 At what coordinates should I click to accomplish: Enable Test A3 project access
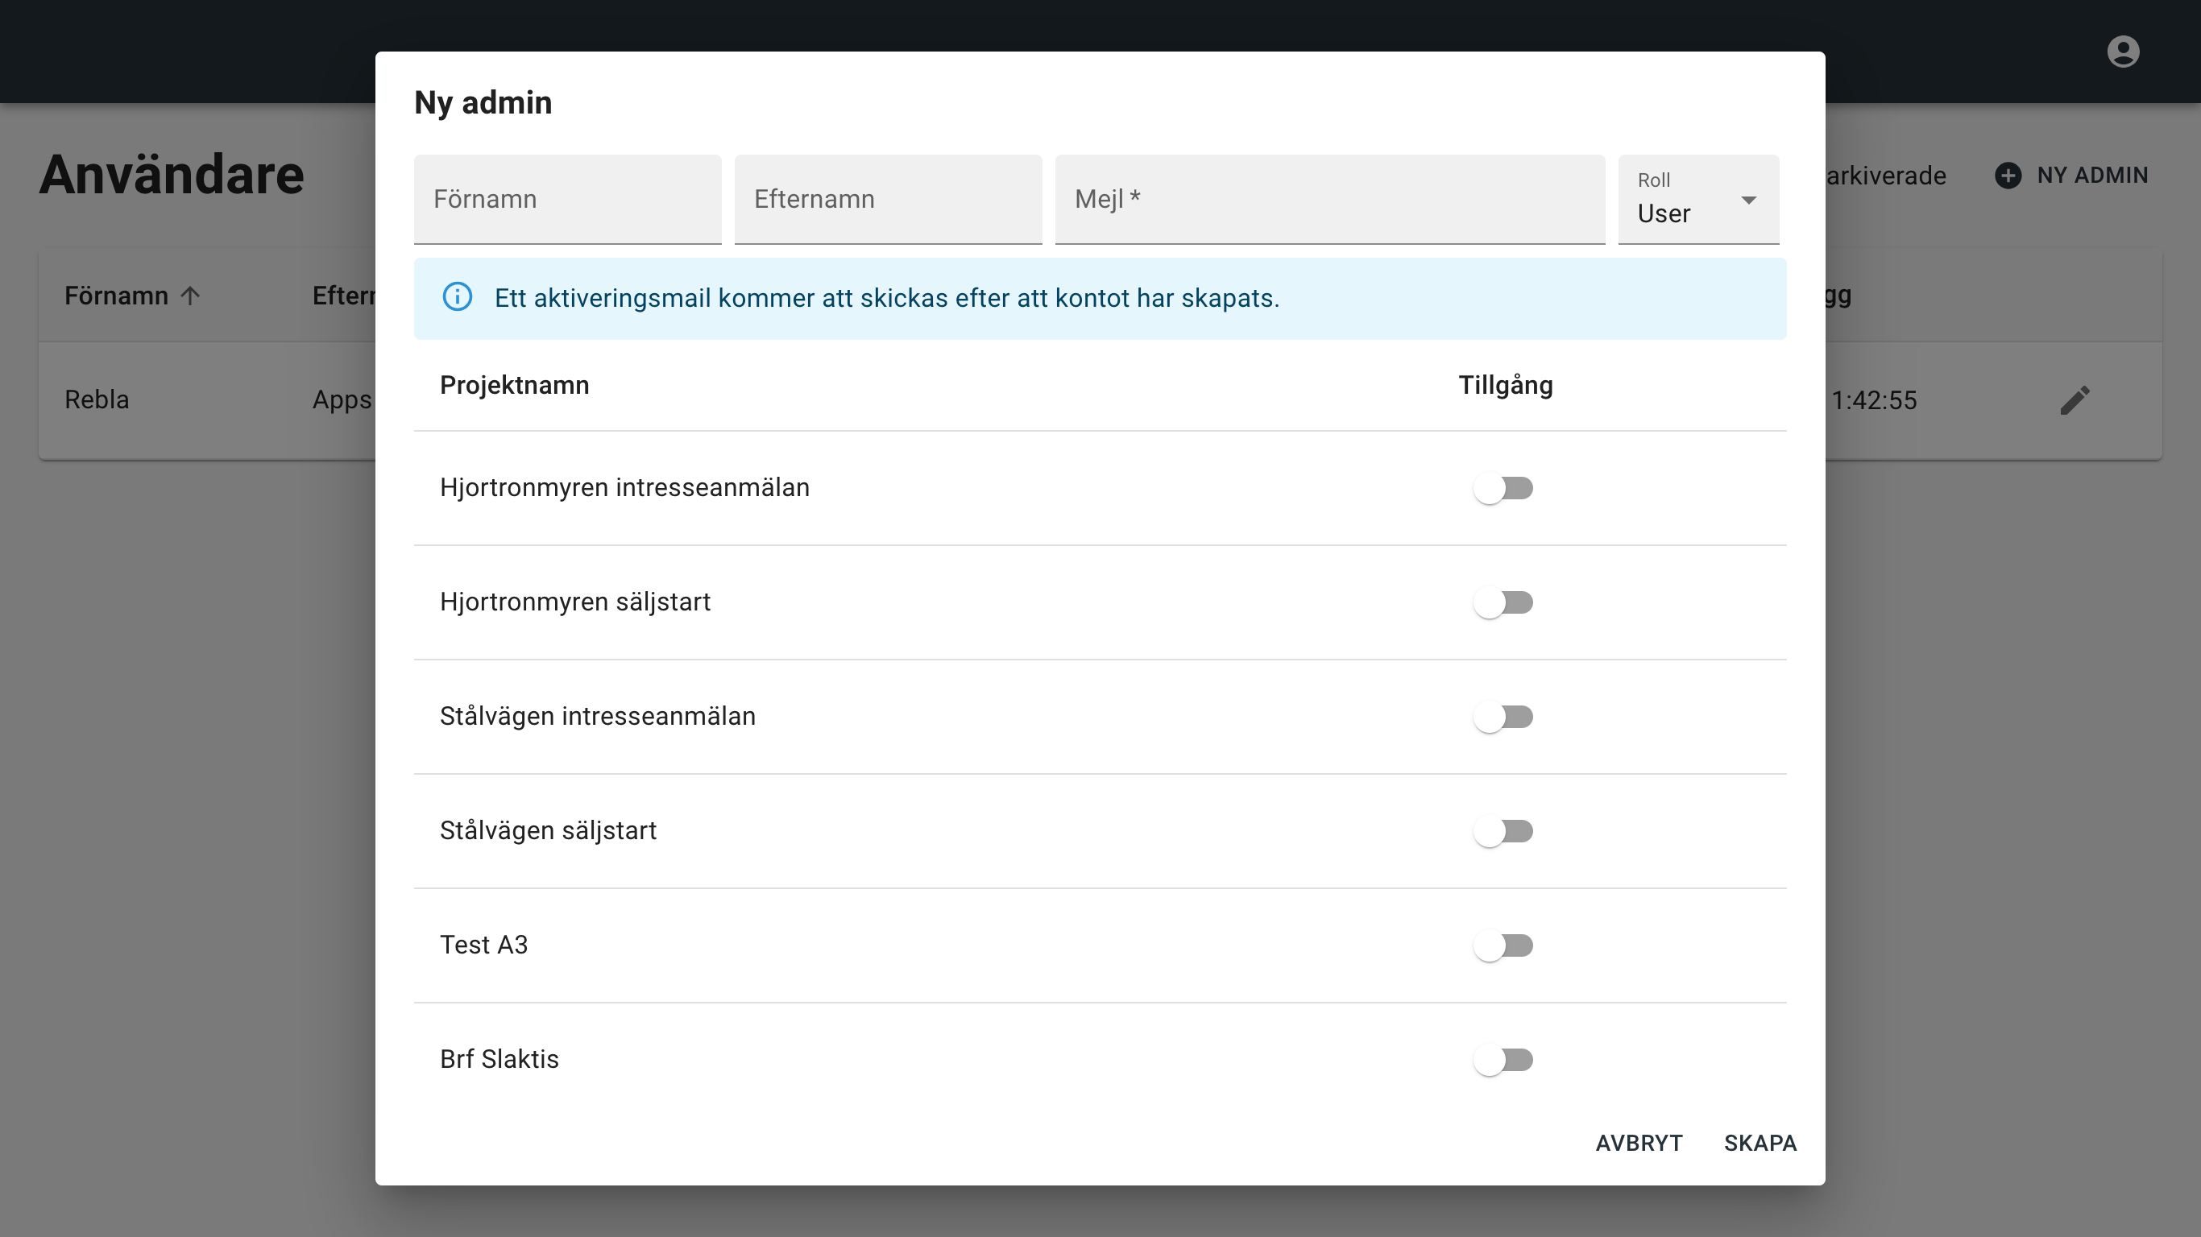[x=1503, y=945]
